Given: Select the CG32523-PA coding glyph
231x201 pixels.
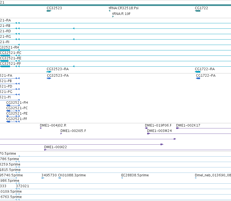Looking at the screenshot, I should click(x=49, y=78).
